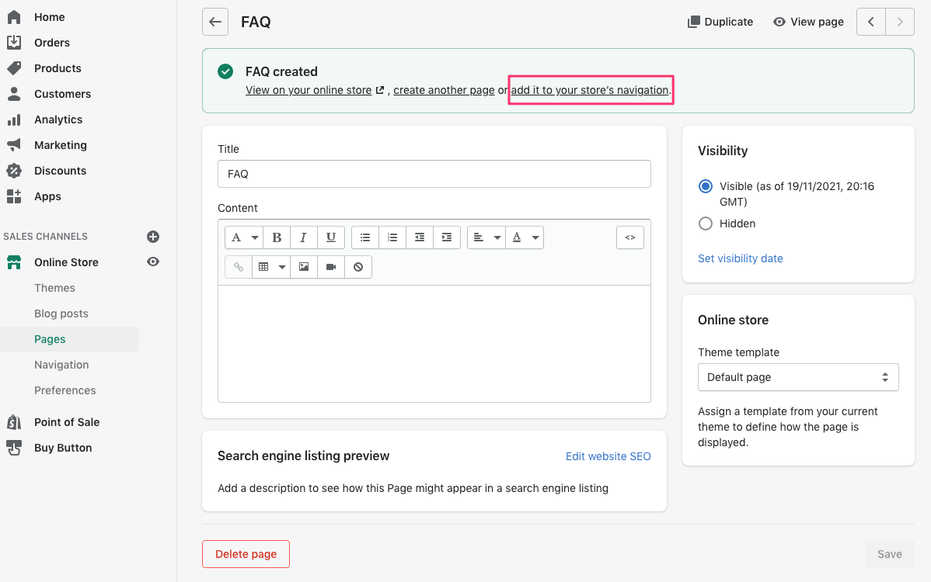Screen dimensions: 931x582
Task: Click the Edit website SEO link
Action: click(x=608, y=456)
